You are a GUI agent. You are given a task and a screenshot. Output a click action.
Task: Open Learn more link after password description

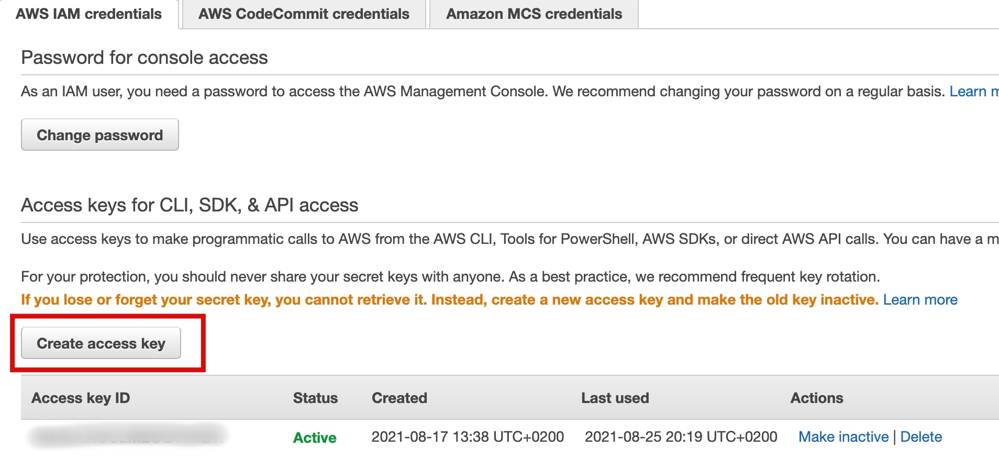973,92
